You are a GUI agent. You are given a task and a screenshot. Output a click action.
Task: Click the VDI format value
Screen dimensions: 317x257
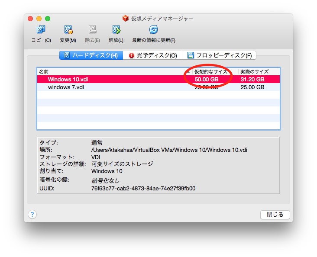pos(96,157)
